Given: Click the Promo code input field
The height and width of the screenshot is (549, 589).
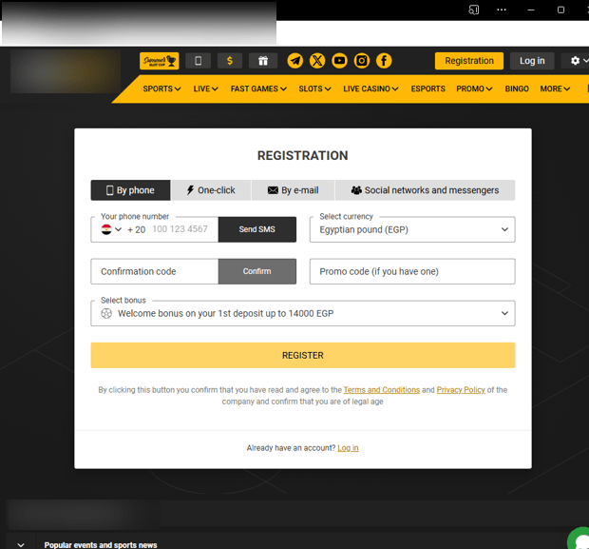Looking at the screenshot, I should 412,271.
